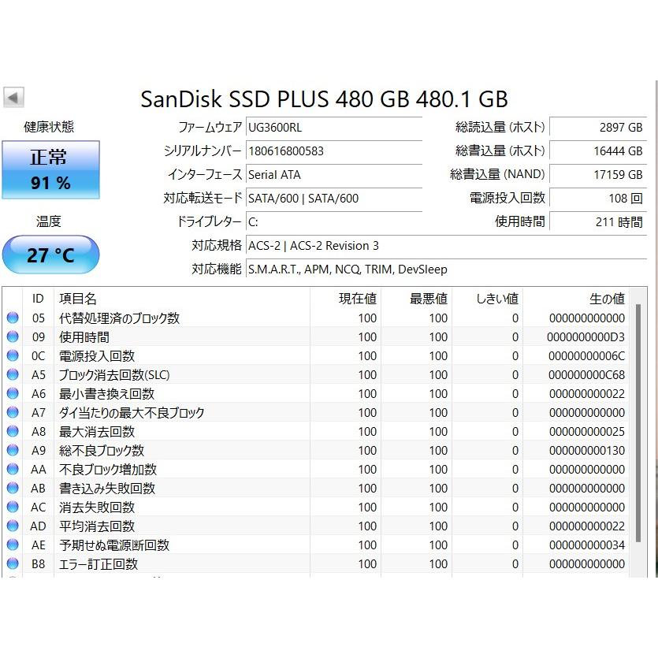The height and width of the screenshot is (658, 658).
Task: Select the row 予期せぬ電源断回数
Action: point(316,545)
